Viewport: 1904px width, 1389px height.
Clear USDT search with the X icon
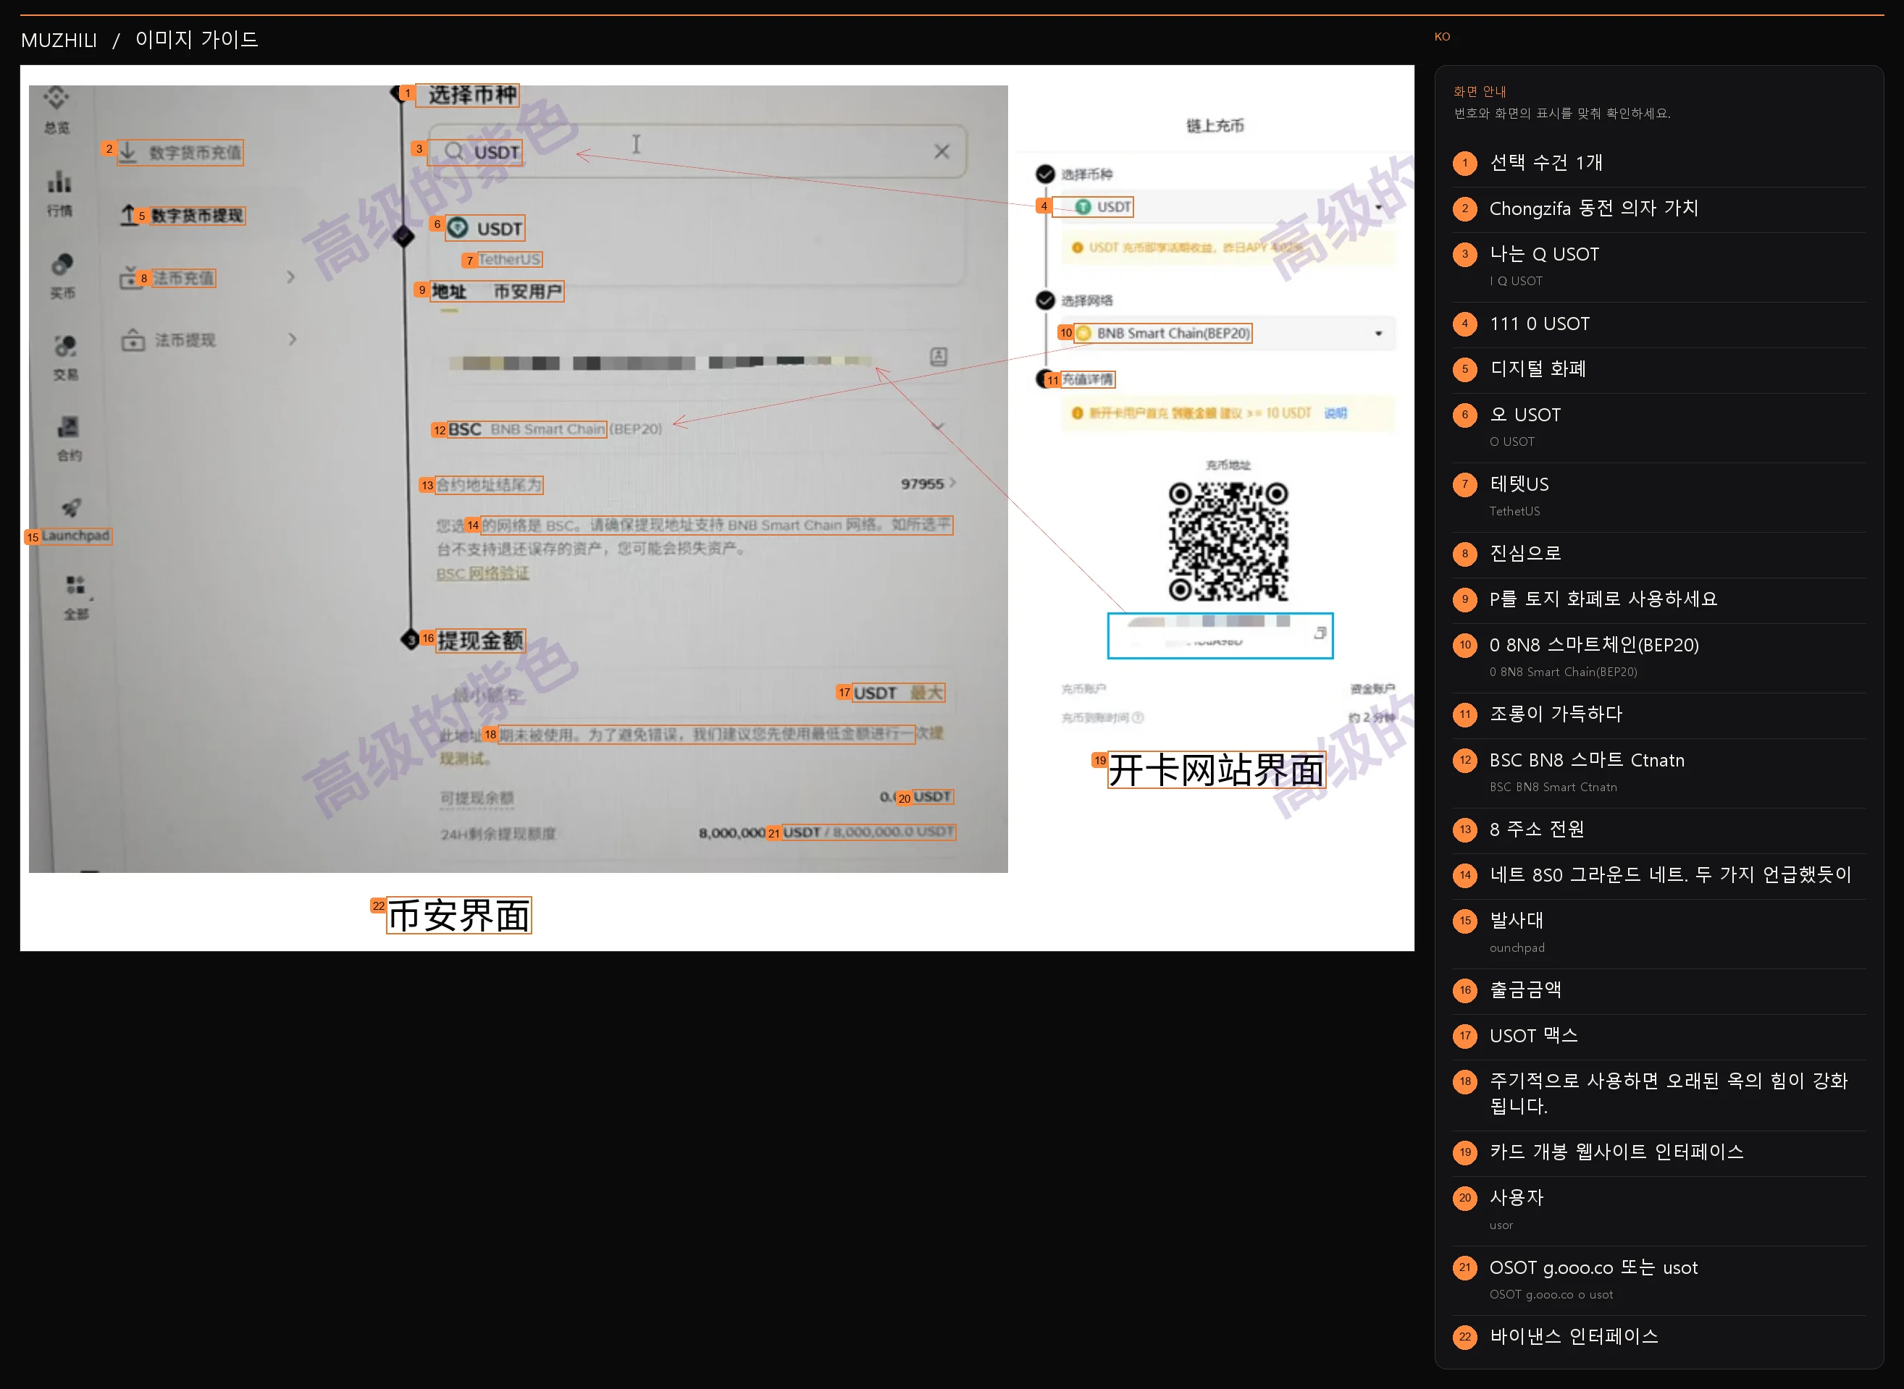click(x=941, y=151)
